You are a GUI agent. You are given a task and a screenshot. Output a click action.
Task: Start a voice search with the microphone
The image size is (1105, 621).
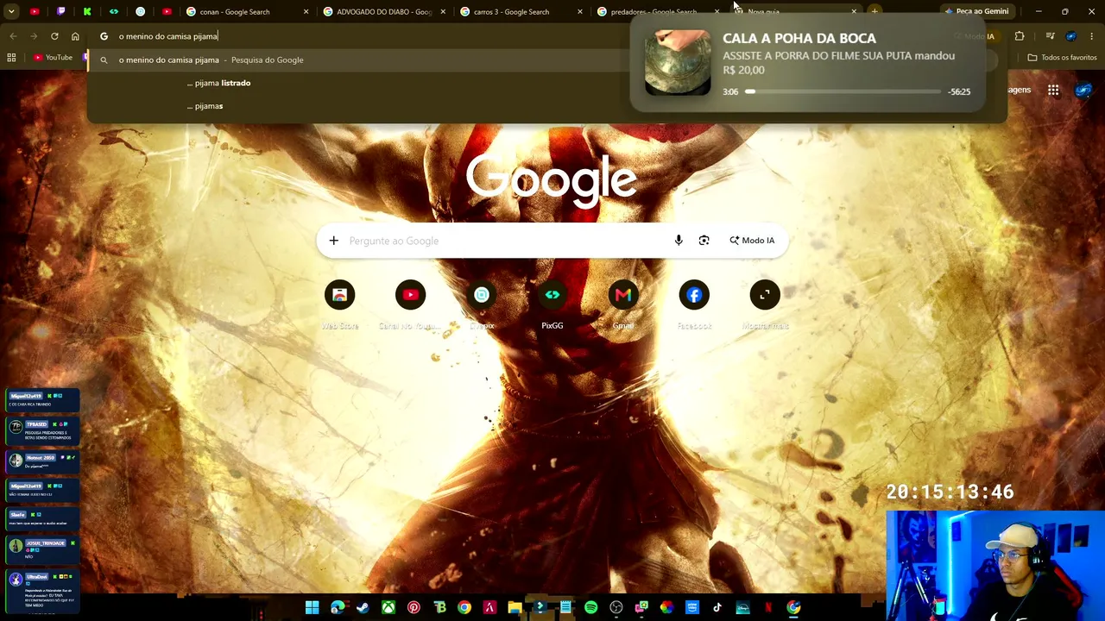(679, 241)
